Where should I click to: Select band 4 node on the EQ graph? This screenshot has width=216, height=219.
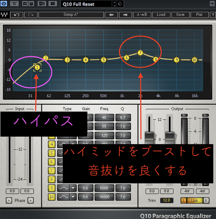tap(85, 60)
